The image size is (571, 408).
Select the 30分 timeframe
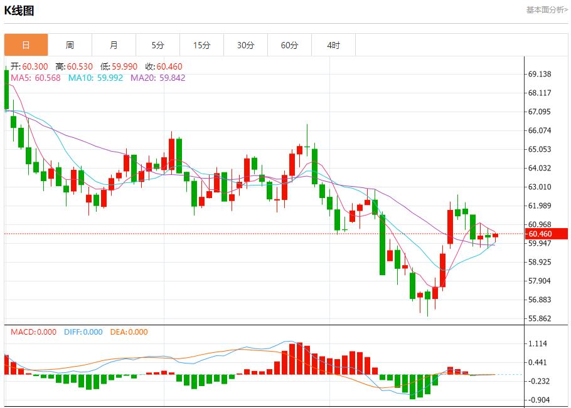tap(245, 44)
